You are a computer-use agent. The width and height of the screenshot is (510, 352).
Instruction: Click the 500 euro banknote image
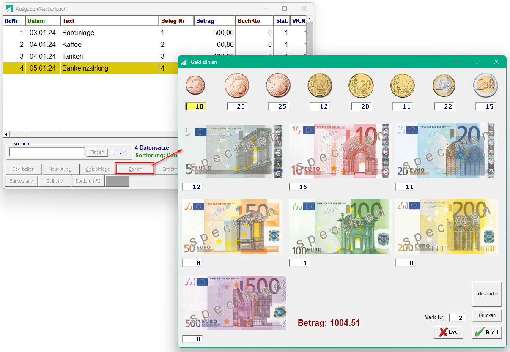click(234, 303)
